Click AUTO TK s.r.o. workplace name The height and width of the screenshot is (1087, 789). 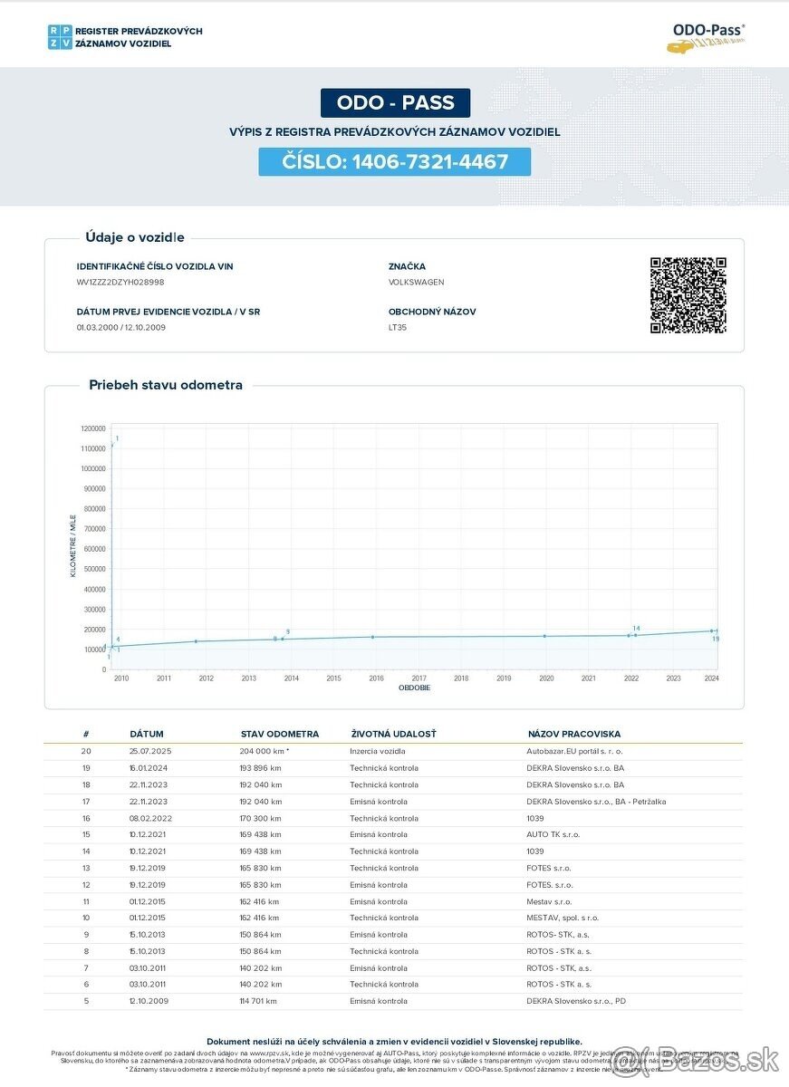tap(553, 834)
